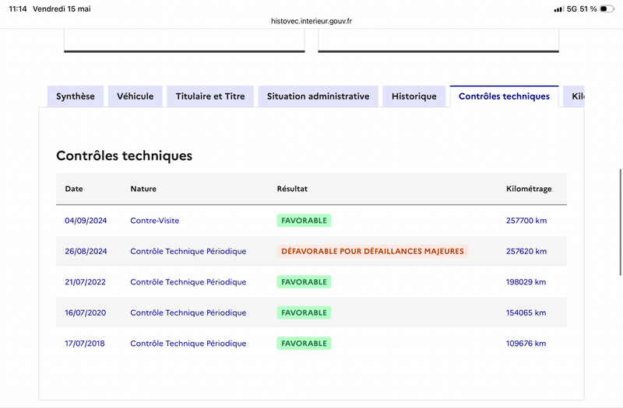623x408 pixels.
Task: Click the 109676 km mileage value
Action: [x=526, y=343]
